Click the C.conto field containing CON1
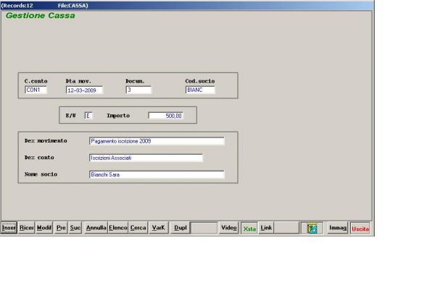The width and height of the screenshot is (435, 285). point(36,90)
